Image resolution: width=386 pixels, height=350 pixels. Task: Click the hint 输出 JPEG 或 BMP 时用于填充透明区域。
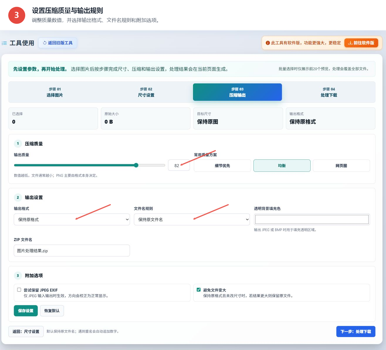tap(285, 230)
